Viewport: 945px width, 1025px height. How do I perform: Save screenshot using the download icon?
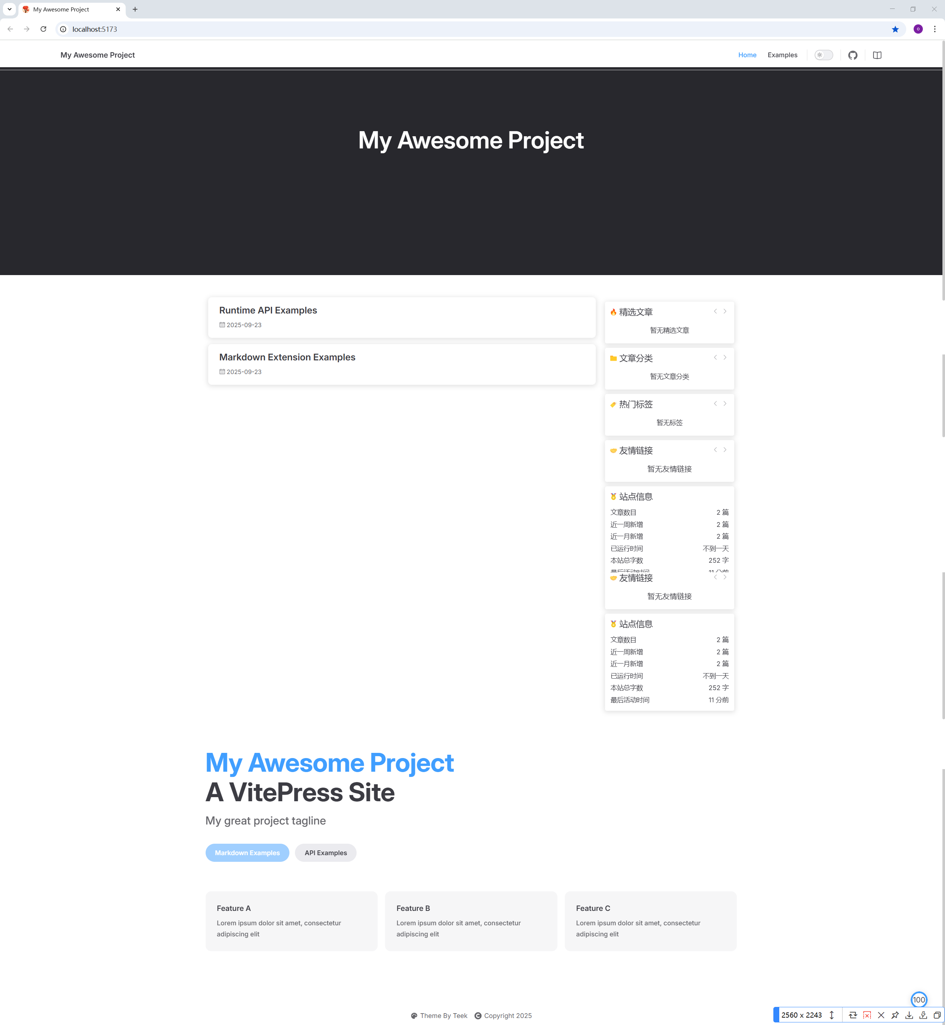point(909,1015)
